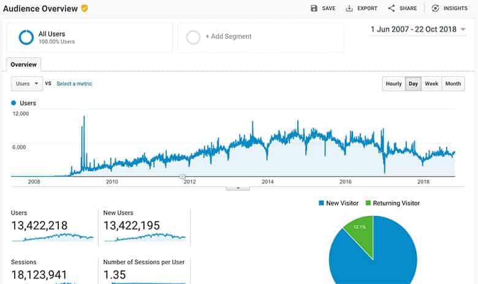Click the Select a metric link

(x=74, y=83)
